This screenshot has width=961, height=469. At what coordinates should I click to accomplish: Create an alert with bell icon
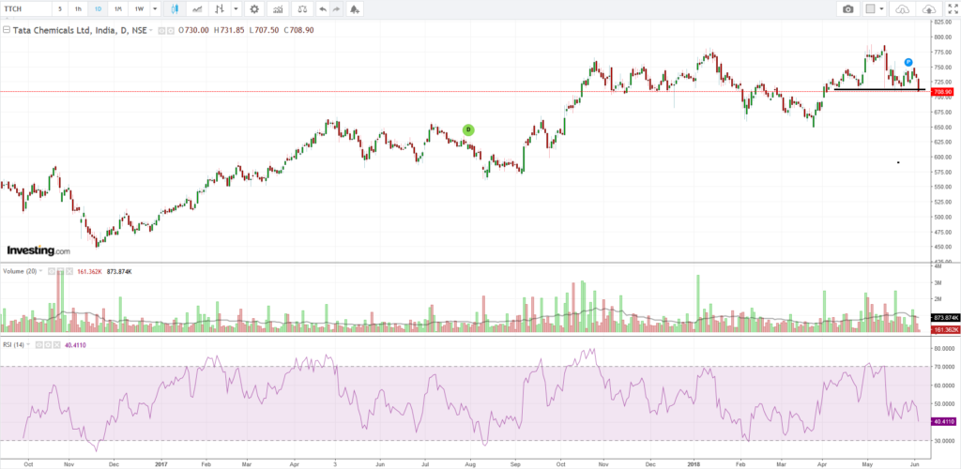354,9
